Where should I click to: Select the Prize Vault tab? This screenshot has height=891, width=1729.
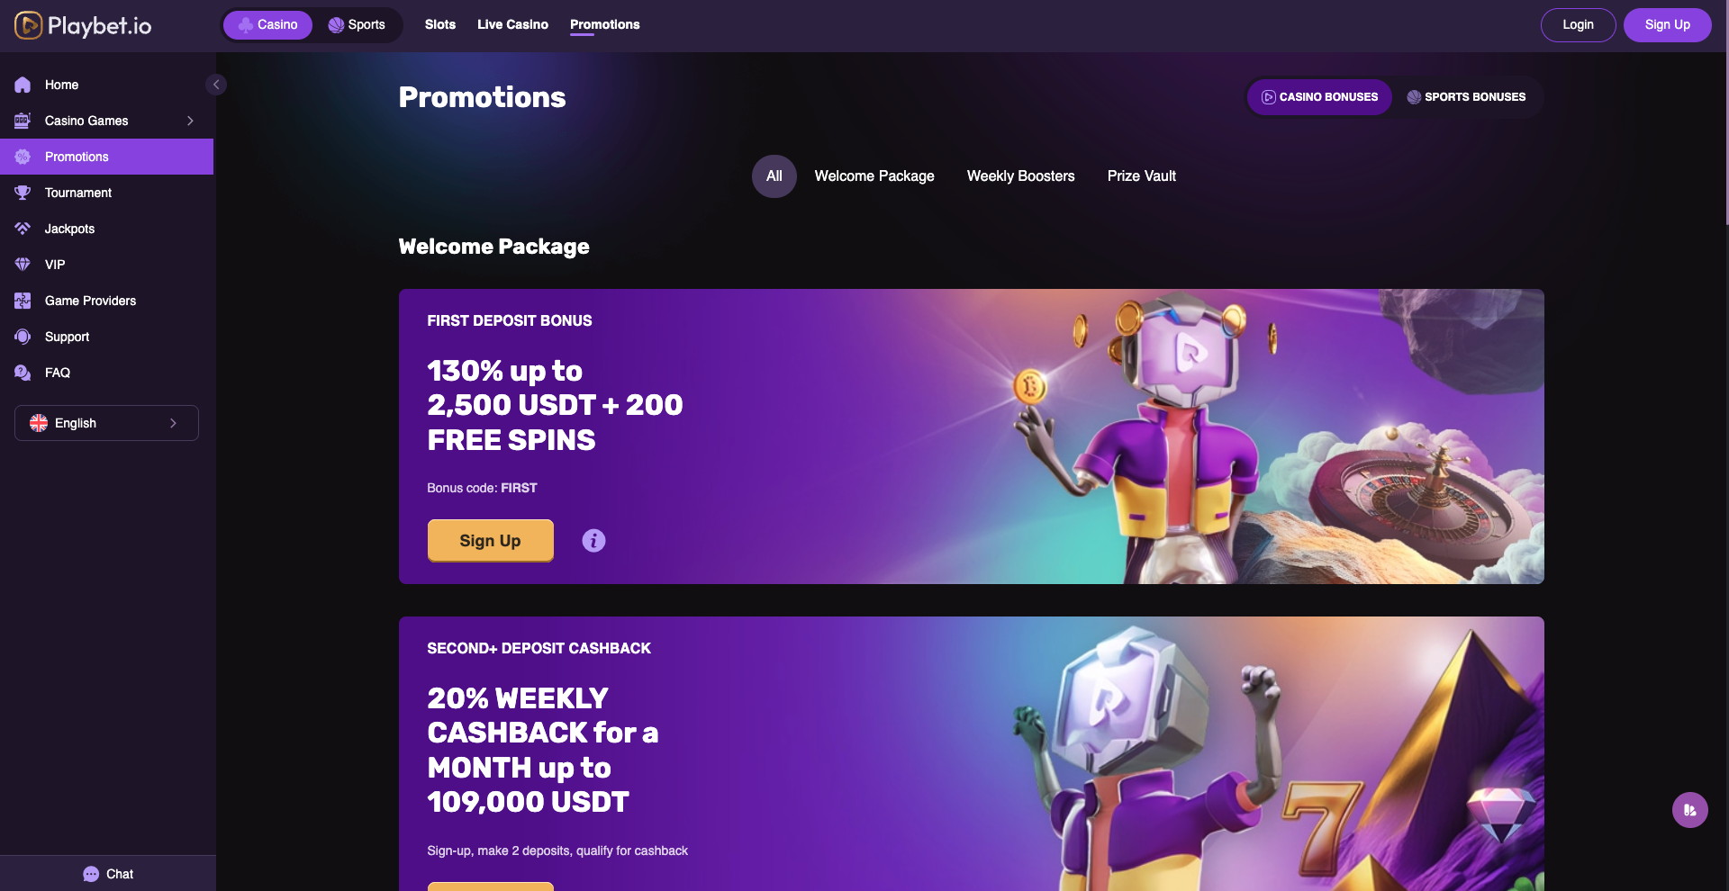click(1141, 176)
